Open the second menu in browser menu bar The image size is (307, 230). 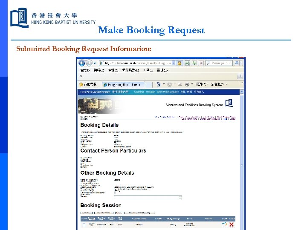point(98,70)
